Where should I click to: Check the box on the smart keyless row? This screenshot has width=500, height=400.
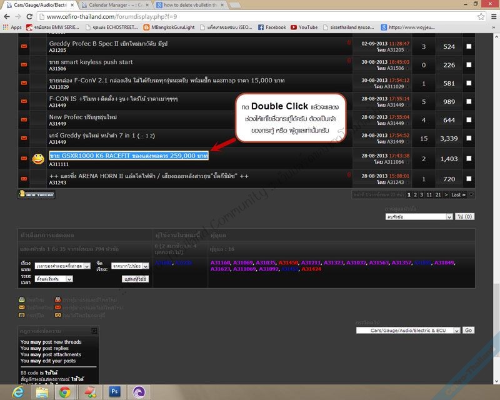pyautogui.click(x=469, y=65)
